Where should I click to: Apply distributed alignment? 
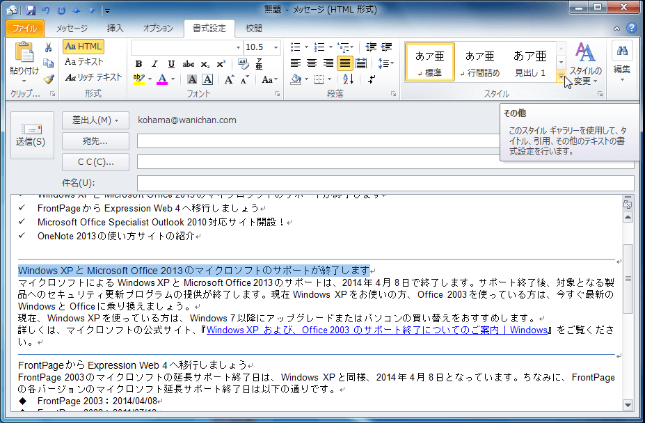(x=361, y=63)
